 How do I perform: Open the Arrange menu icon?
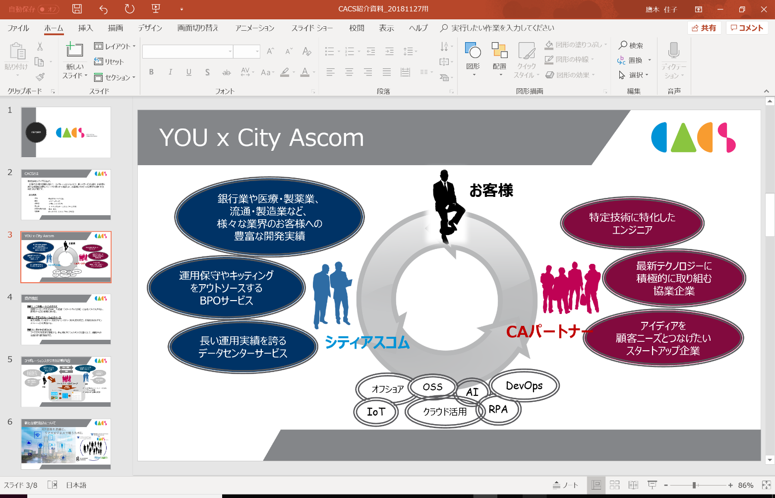point(500,59)
